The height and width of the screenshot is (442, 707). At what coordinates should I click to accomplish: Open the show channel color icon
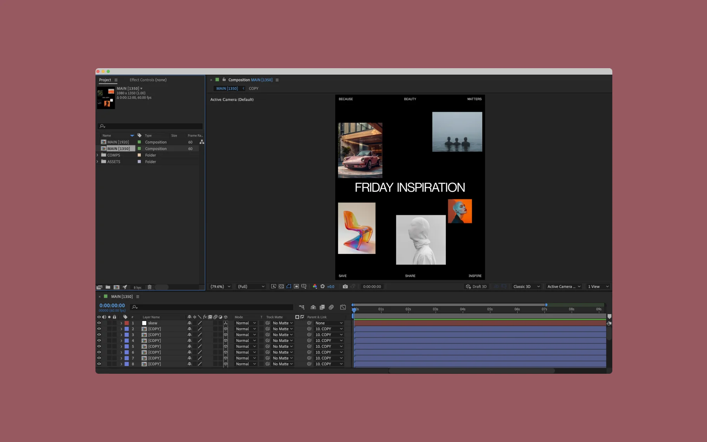tap(315, 287)
